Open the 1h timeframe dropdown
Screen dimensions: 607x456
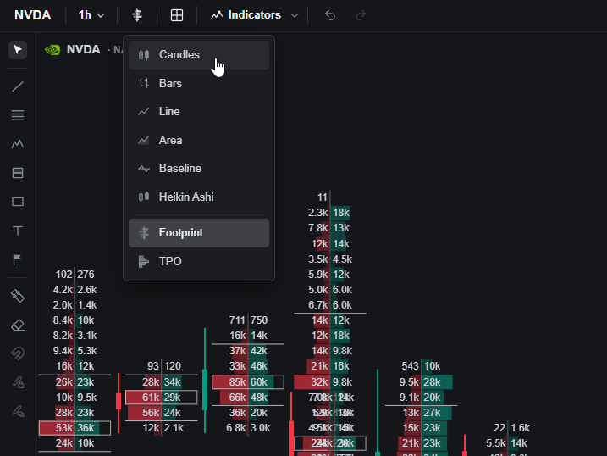point(91,15)
